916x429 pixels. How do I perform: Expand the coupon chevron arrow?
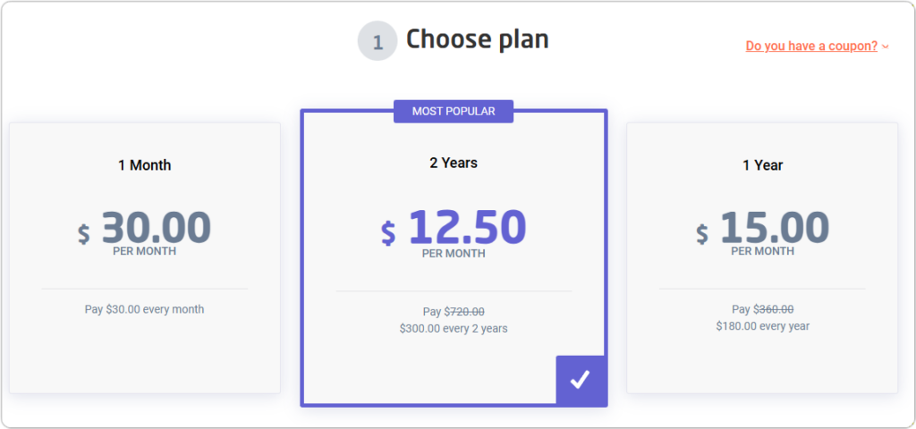click(x=886, y=46)
